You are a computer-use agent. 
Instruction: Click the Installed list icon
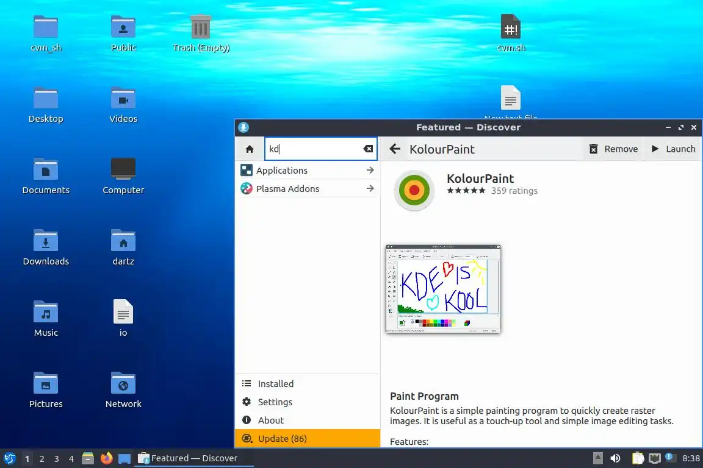coord(247,384)
